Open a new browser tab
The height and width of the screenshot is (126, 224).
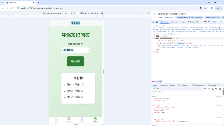point(38,3)
